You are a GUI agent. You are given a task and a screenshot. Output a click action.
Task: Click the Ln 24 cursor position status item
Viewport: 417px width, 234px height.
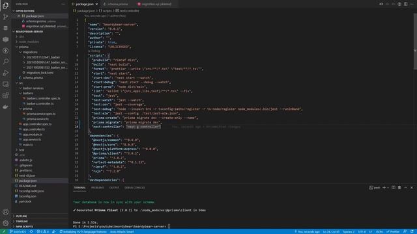click(x=331, y=231)
